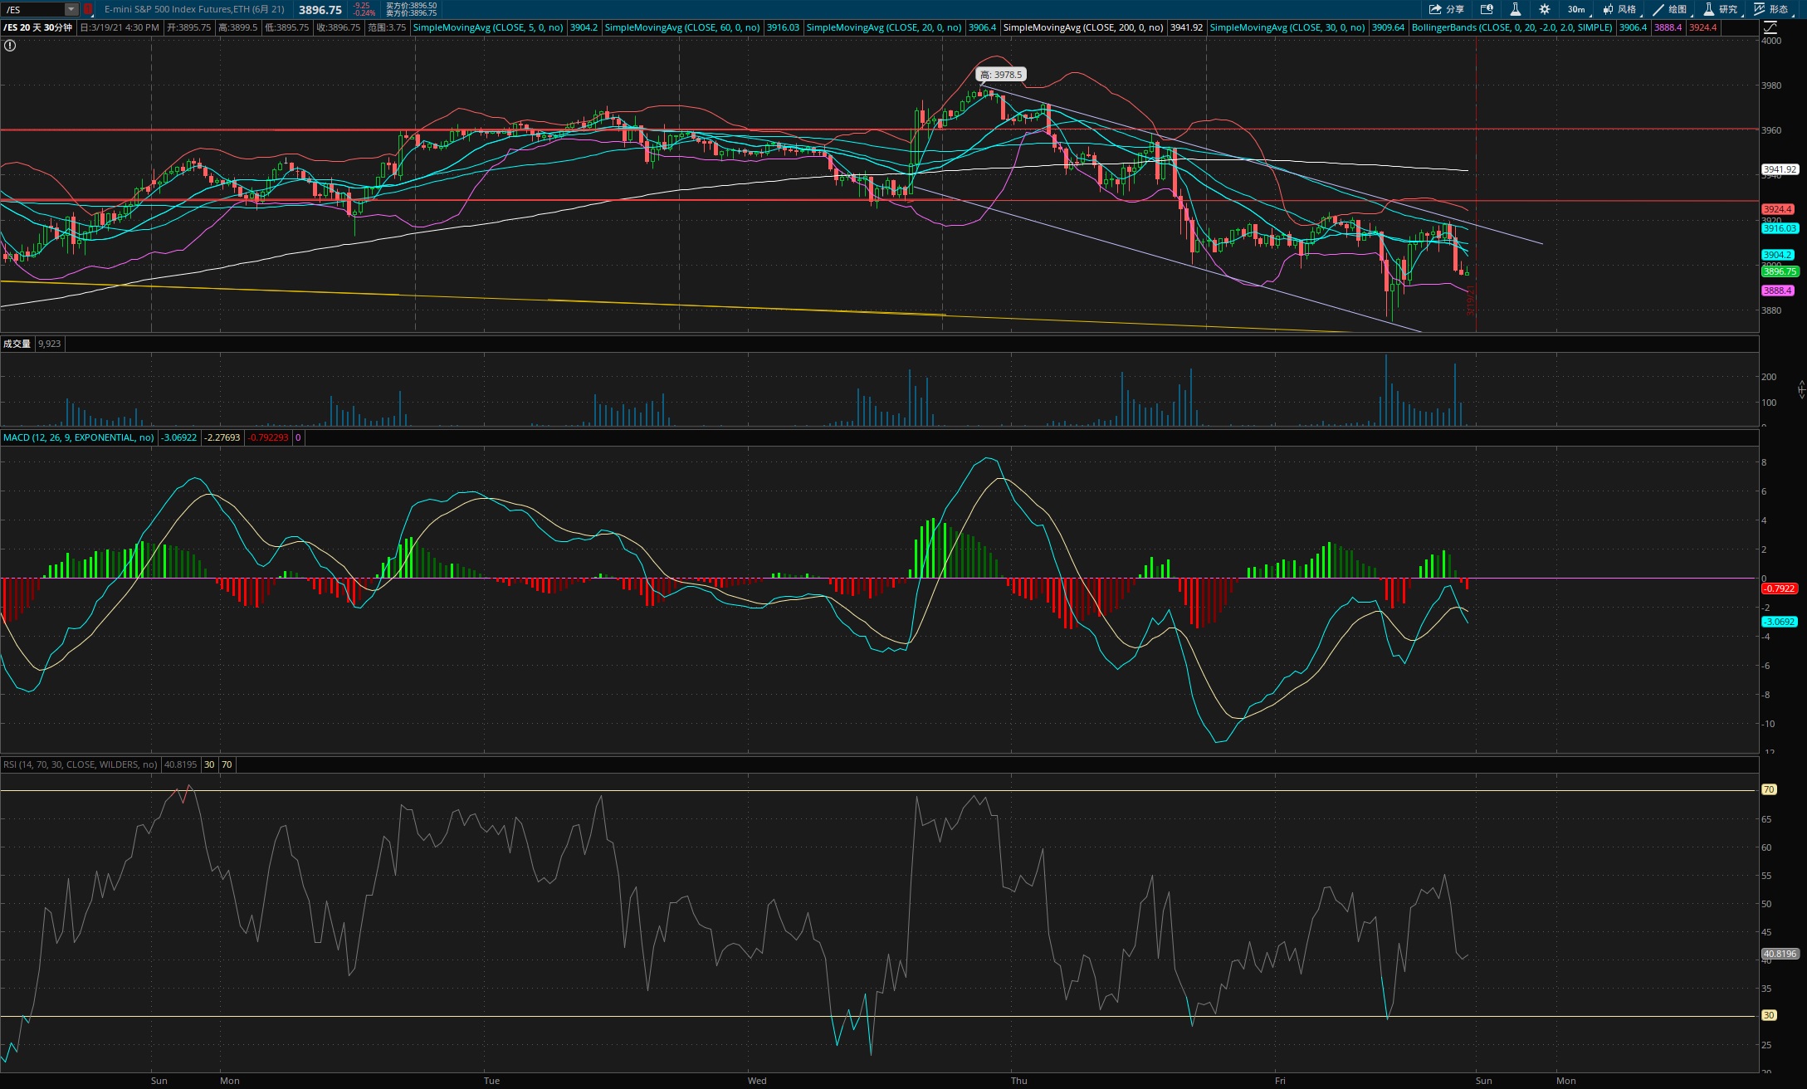Click the -3.0692 MACD axis value tag
The image size is (1807, 1089).
tap(1780, 622)
